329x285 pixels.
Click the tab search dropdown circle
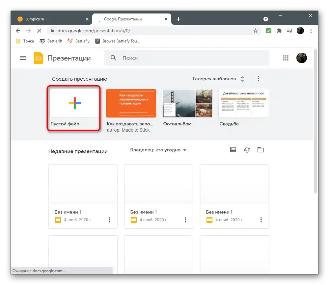(x=266, y=19)
